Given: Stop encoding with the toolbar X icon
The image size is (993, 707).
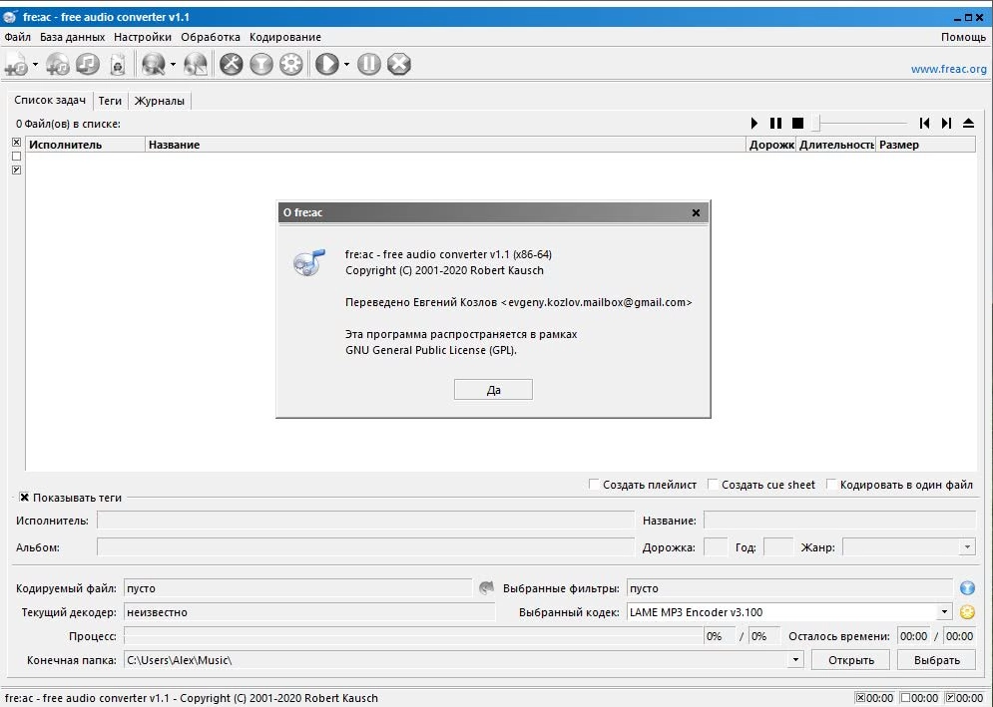Looking at the screenshot, I should coord(399,64).
